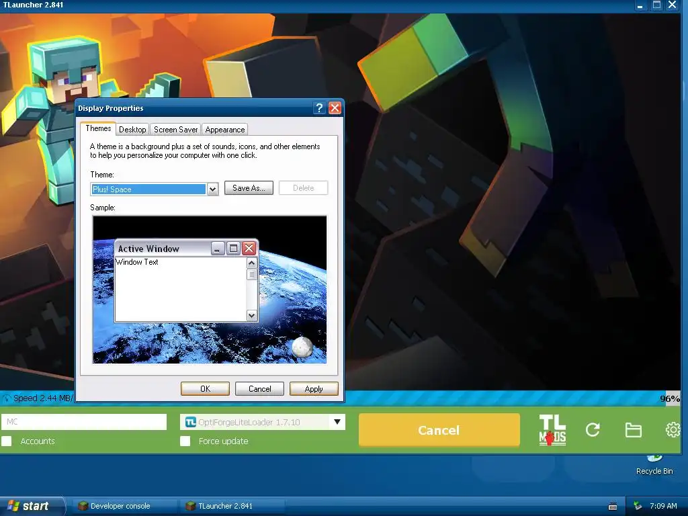Select the Themes tab
The image size is (688, 516).
(98, 128)
